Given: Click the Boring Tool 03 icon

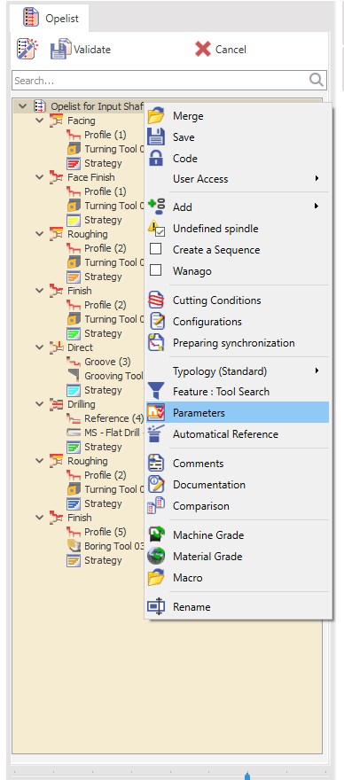Looking at the screenshot, I should 74,546.
